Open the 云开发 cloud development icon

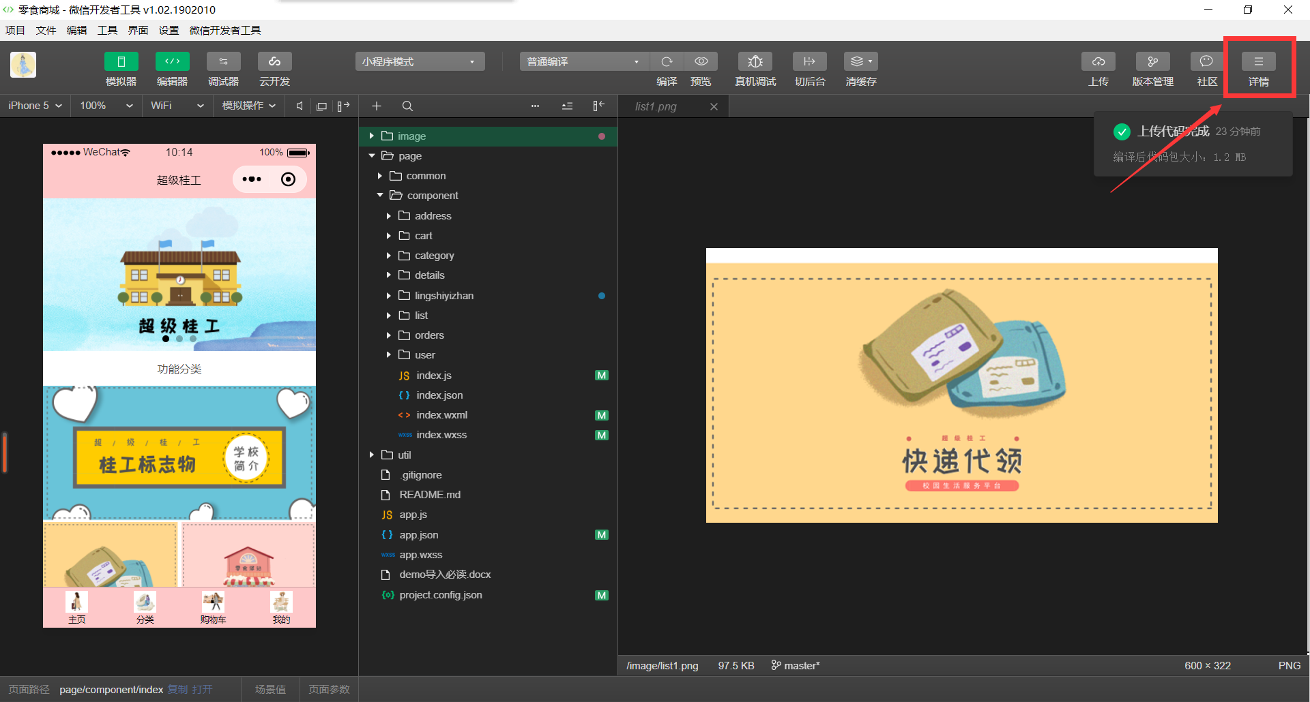[x=274, y=61]
